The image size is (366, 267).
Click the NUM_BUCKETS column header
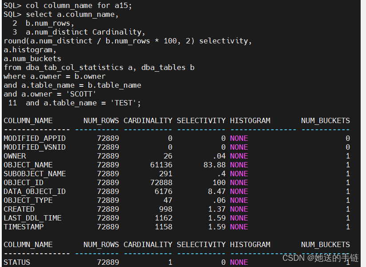point(325,120)
